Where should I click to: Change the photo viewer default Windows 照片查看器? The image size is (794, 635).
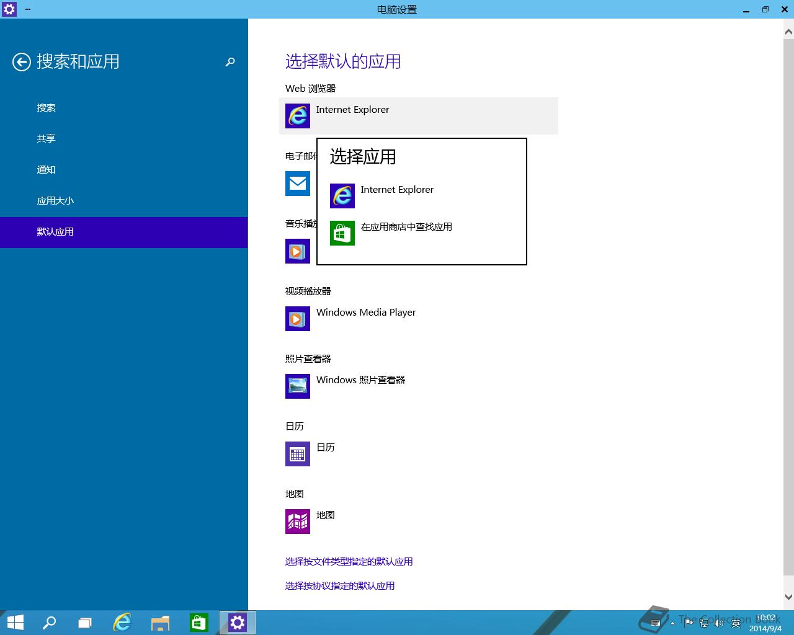360,380
